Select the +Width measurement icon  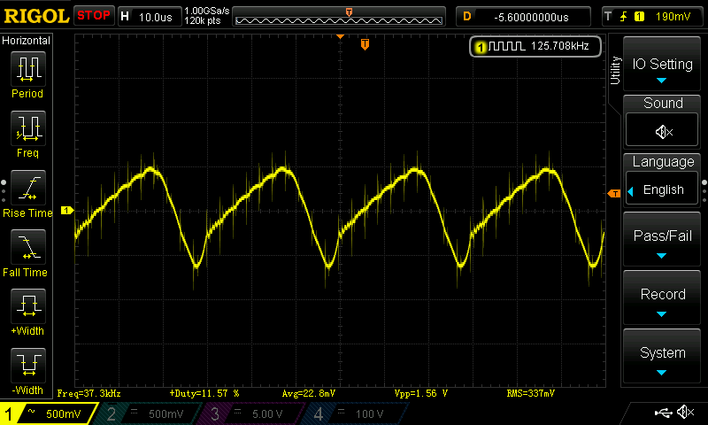[x=28, y=306]
